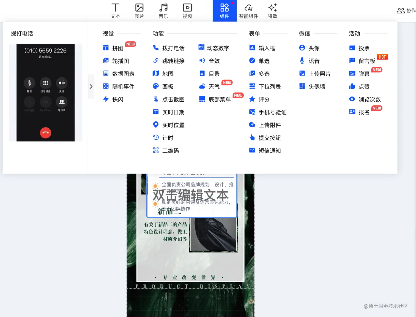Screen dimensions: 416x317
Task: Click the red hang-up button in preview
Action: click(45, 133)
